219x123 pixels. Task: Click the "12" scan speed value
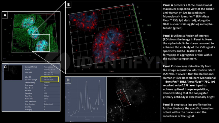[45, 101]
